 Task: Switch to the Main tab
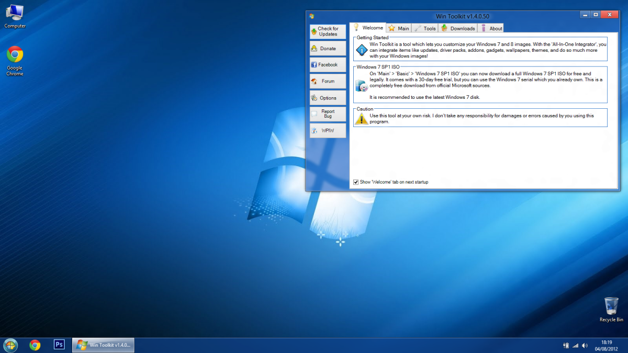pyautogui.click(x=399, y=28)
